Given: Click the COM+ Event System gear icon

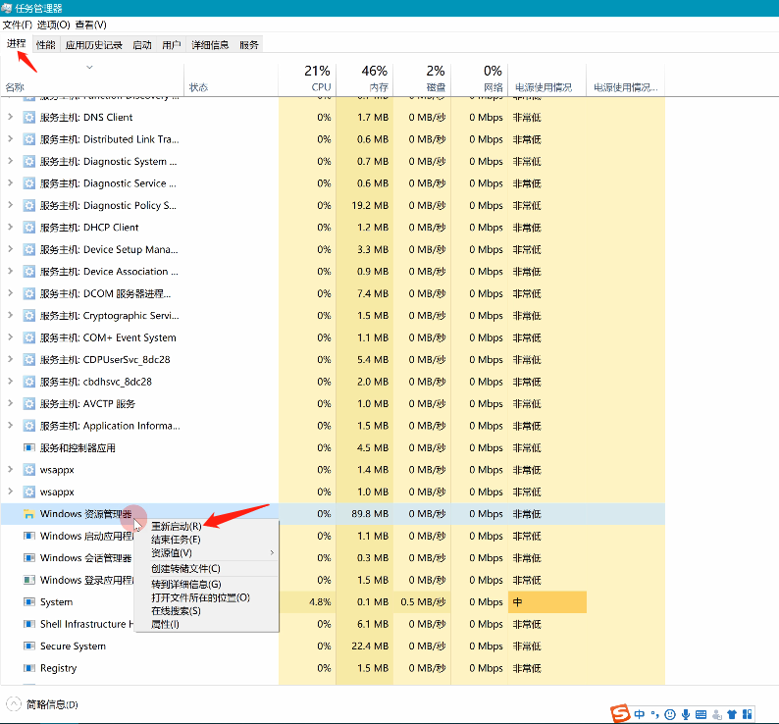Looking at the screenshot, I should click(x=29, y=337).
